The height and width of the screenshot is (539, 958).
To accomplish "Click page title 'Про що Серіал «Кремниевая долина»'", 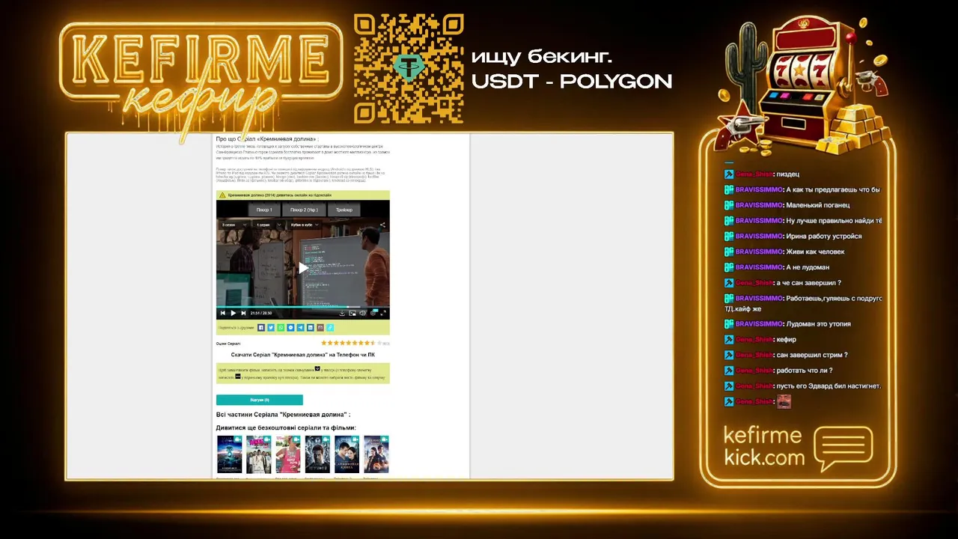I will (x=266, y=138).
